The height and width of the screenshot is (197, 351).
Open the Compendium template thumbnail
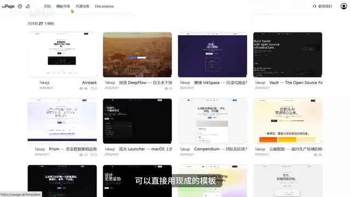pyautogui.click(x=212, y=121)
